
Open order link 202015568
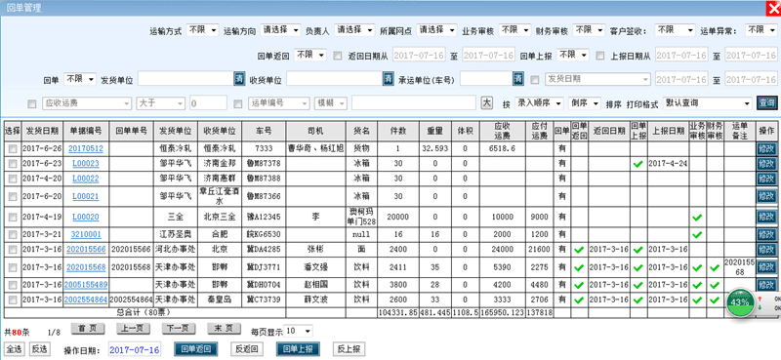(86, 268)
